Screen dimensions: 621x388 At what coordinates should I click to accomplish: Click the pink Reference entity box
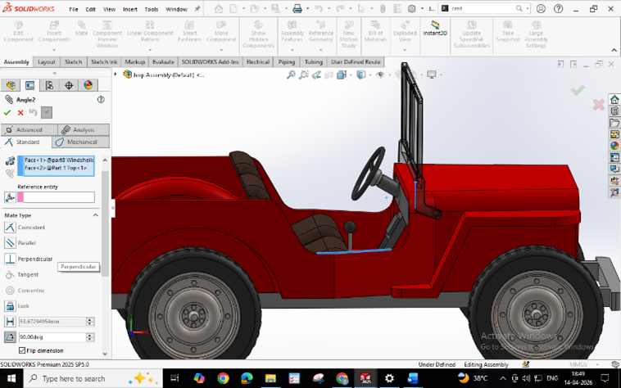(x=56, y=197)
